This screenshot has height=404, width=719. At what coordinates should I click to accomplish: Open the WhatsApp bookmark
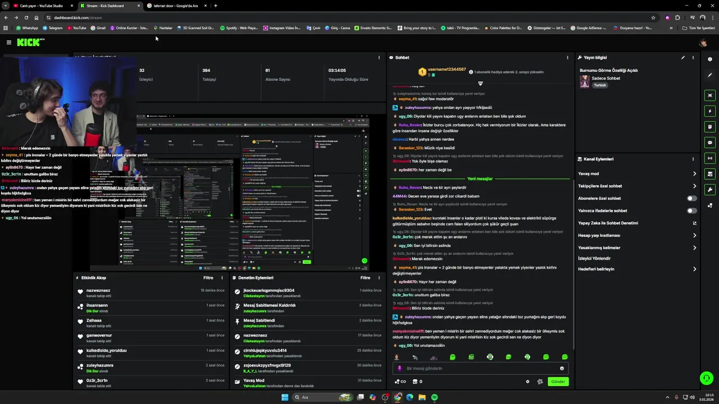27,27
